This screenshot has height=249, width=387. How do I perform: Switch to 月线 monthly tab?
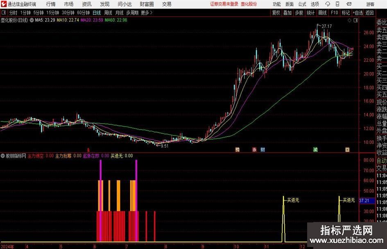pyautogui.click(x=120, y=13)
